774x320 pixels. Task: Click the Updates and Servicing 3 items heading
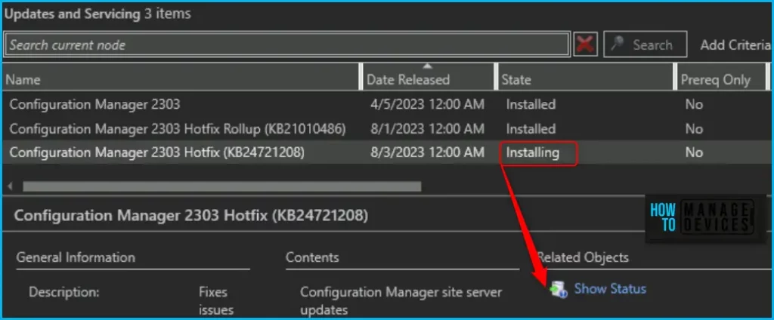click(98, 14)
